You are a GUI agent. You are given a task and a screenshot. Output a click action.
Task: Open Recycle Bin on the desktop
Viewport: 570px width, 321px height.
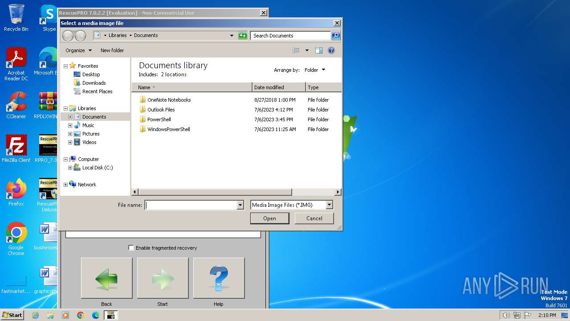click(16, 18)
